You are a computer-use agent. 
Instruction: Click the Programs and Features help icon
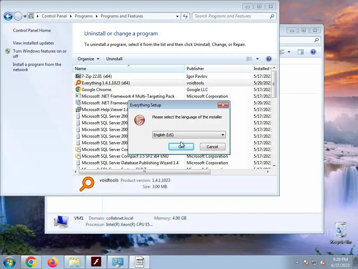[x=269, y=59]
